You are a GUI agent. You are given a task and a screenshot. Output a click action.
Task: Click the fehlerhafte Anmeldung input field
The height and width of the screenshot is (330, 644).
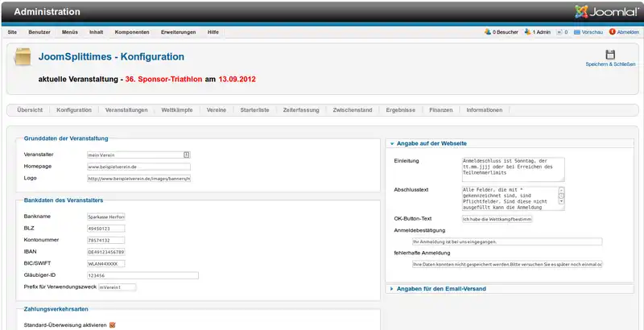pos(507,265)
